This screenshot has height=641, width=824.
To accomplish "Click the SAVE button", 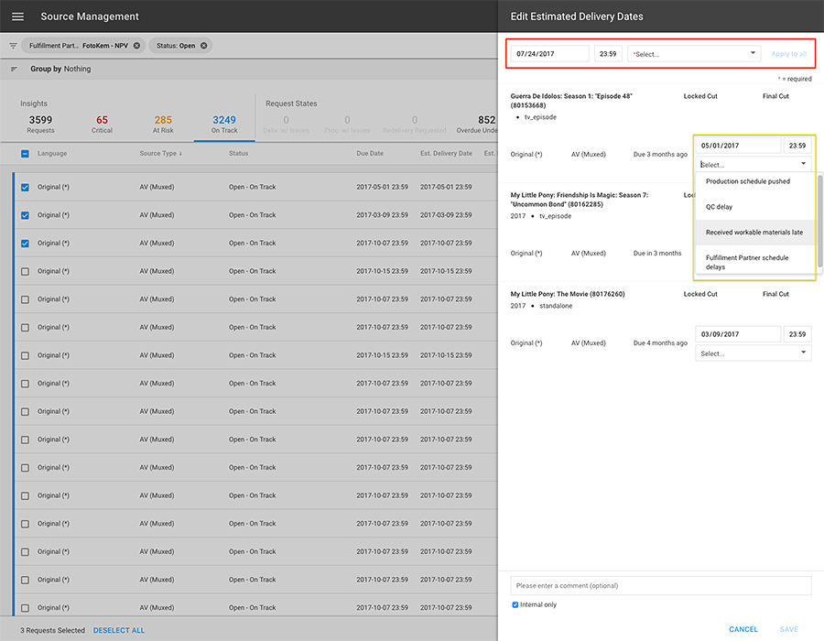I will click(x=789, y=629).
